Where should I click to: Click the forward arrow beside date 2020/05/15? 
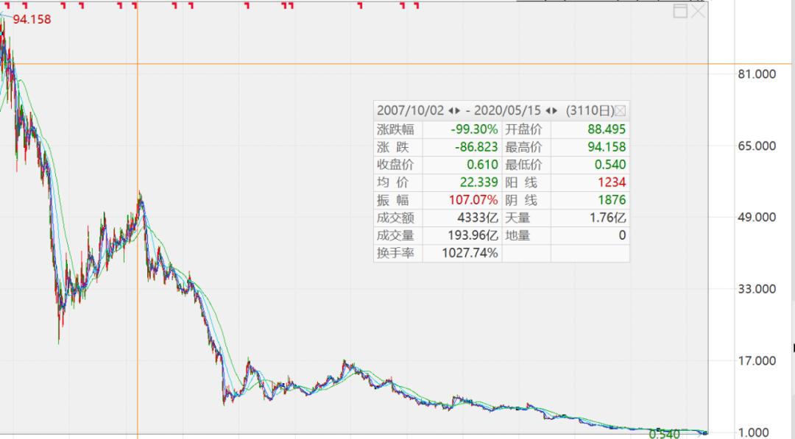pyautogui.click(x=554, y=110)
